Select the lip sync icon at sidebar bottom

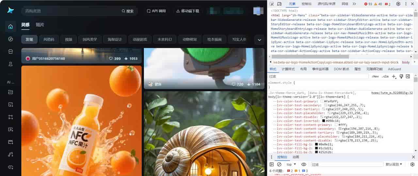pos(10,167)
